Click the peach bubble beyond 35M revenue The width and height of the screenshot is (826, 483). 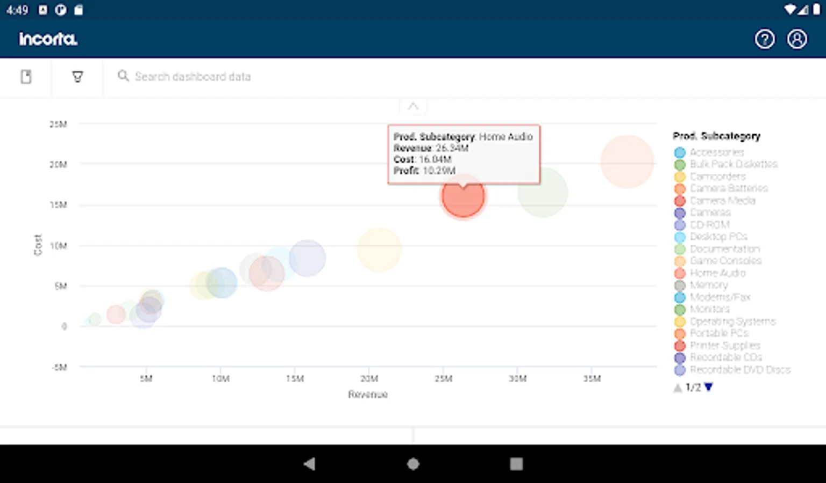click(627, 162)
